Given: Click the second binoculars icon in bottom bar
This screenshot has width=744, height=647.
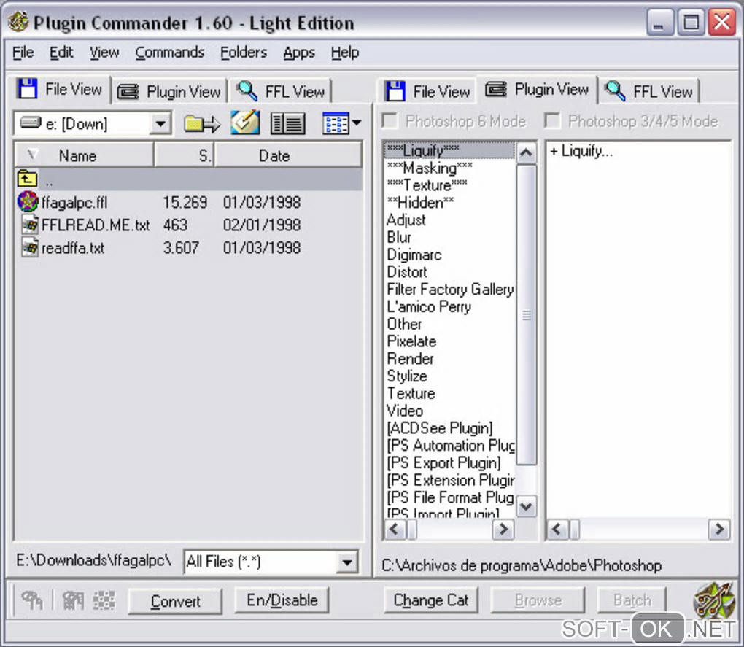Looking at the screenshot, I should click(73, 600).
